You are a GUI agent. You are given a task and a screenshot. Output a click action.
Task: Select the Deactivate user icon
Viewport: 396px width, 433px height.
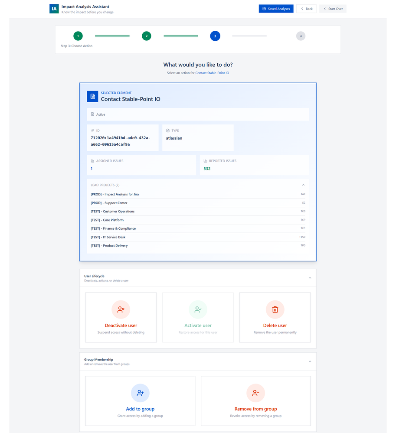[121, 309]
